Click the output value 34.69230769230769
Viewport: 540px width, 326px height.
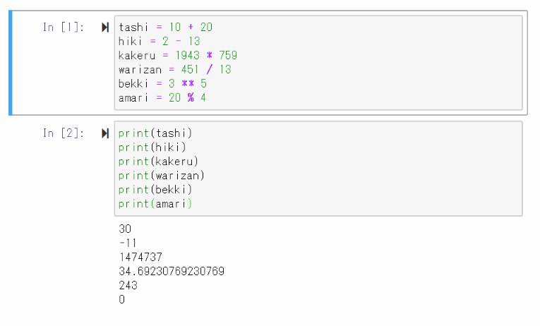pyautogui.click(x=172, y=272)
